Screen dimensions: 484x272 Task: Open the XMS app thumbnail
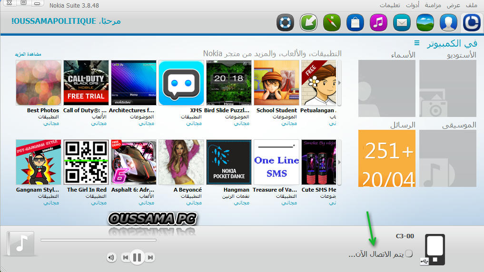[x=181, y=83]
